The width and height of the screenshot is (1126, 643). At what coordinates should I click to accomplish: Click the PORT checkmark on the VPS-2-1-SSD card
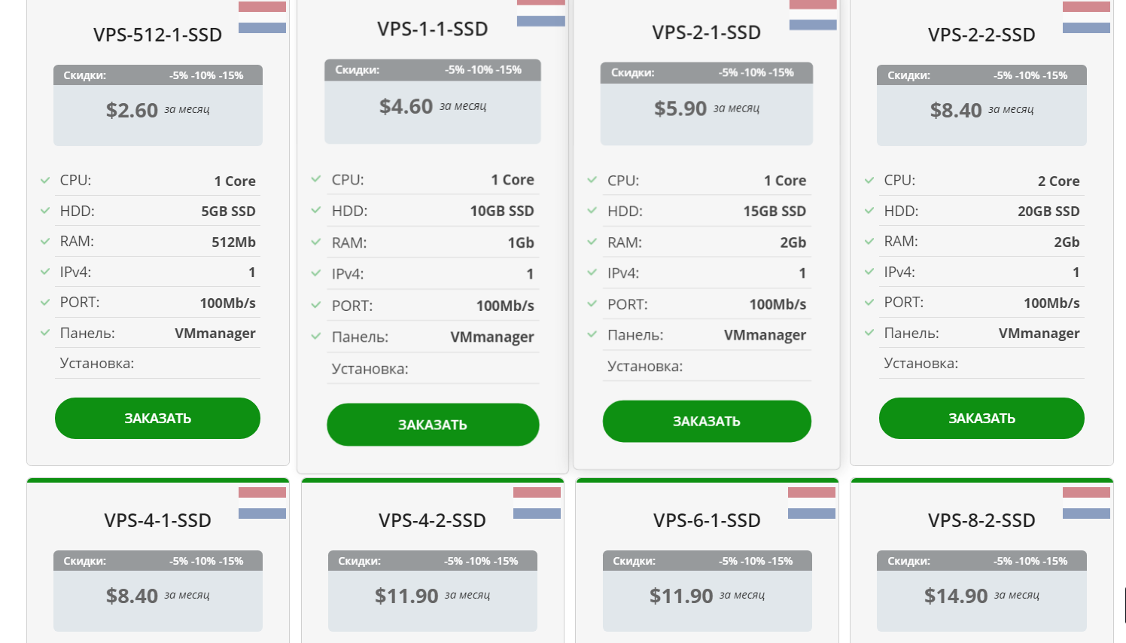592,304
